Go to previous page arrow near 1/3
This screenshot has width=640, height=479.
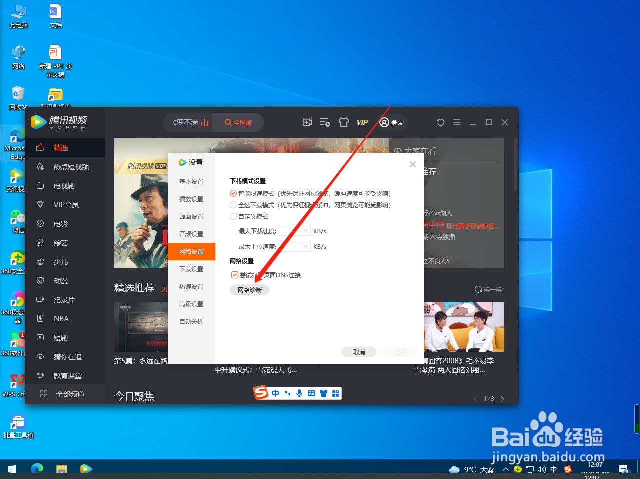(x=475, y=399)
